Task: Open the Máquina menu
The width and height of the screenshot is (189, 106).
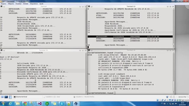Action: [11, 4]
